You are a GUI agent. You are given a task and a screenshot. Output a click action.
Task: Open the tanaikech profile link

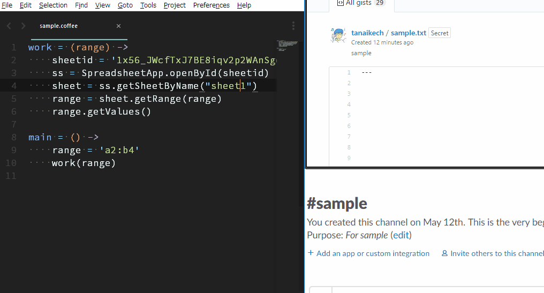tap(367, 33)
